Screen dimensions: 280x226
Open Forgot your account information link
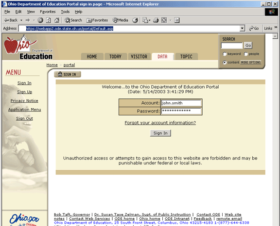coord(160,123)
